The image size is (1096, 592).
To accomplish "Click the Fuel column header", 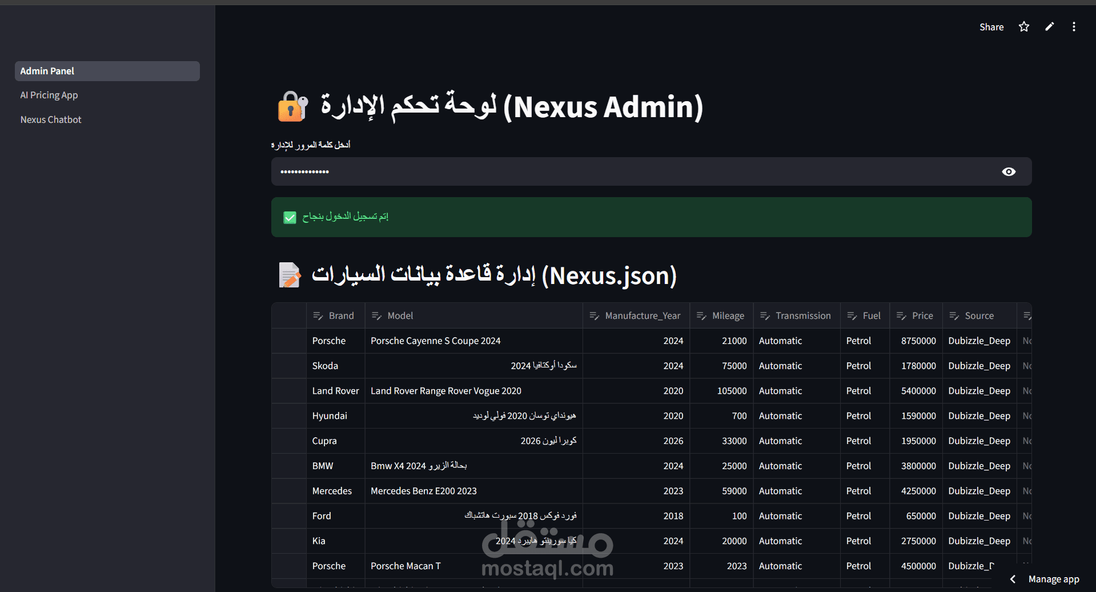I will click(x=865, y=315).
